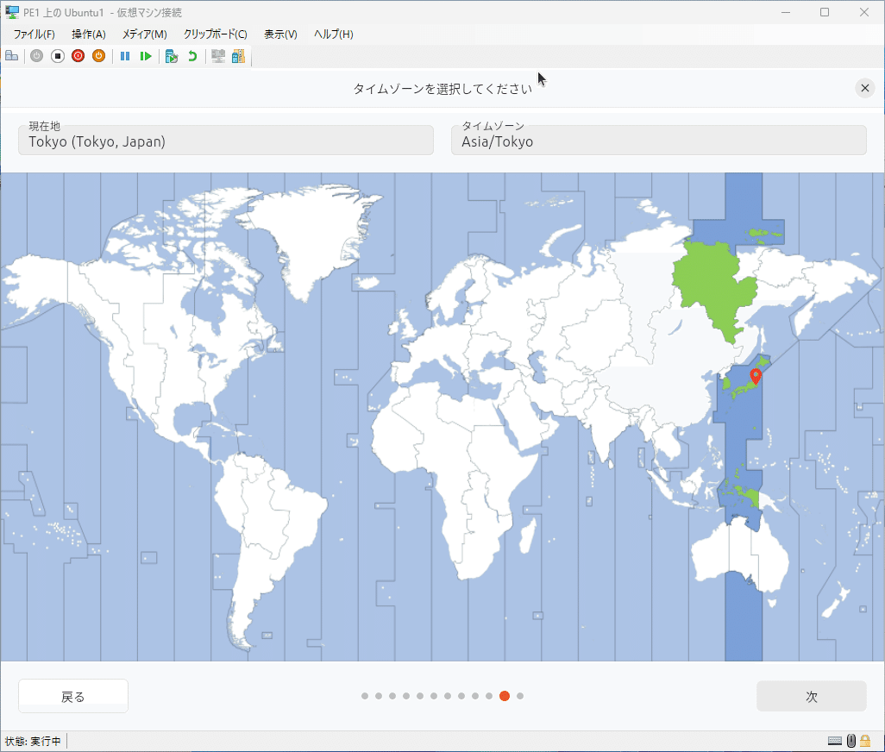Click the 現在地 field showing Tokyo (Tokyo, Japan)
This screenshot has height=752, width=885.
tap(226, 140)
